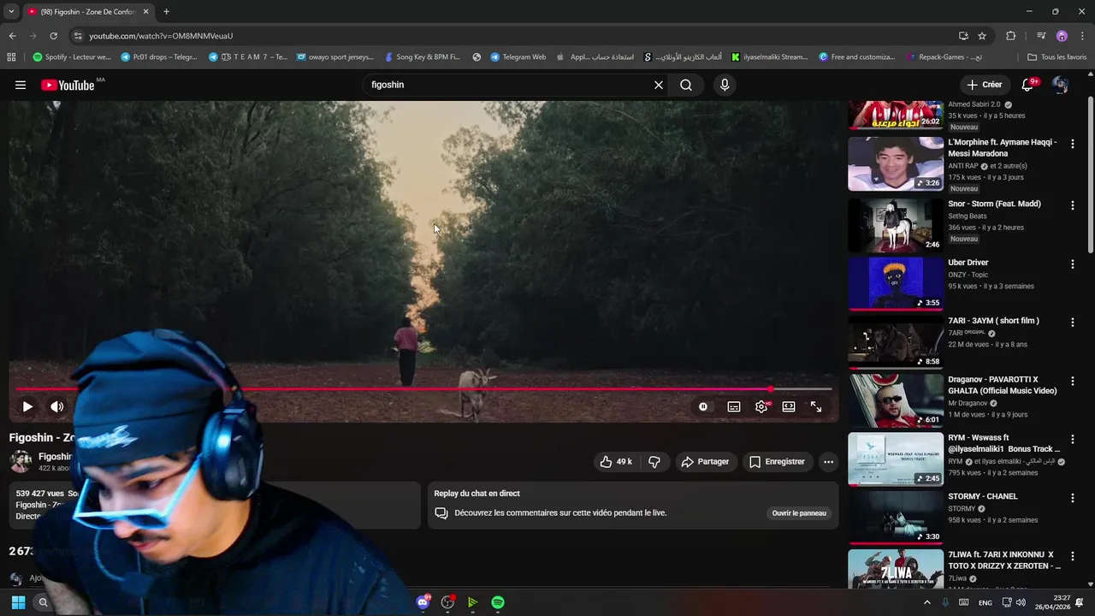This screenshot has height=616, width=1095.
Task: Open the Windows Start menu
Action: click(x=18, y=602)
